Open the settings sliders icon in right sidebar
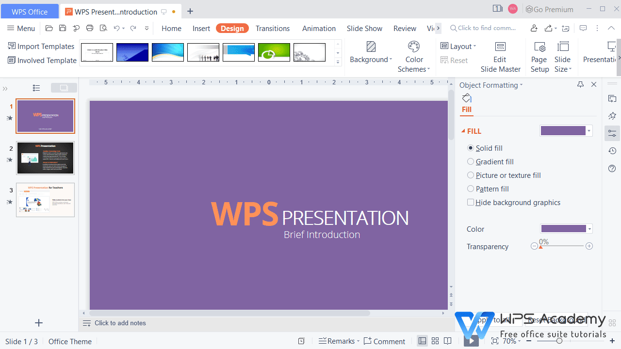Screen dimensions: 621x349 pyautogui.click(x=612, y=133)
